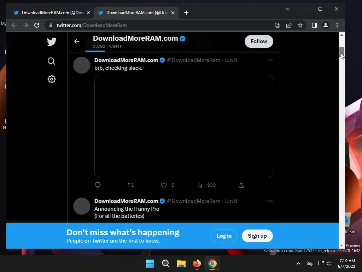Screen dimensions: 362x272
Task: Open Windows Start menu
Action: (150, 263)
